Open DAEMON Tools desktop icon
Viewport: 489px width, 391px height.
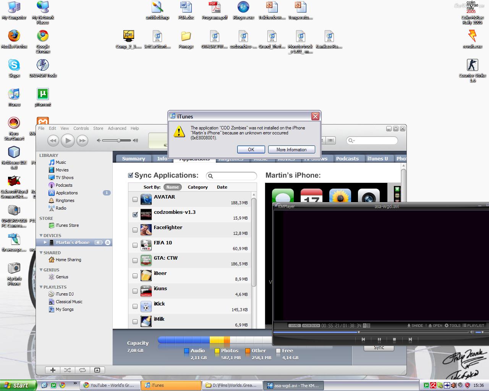43,68
